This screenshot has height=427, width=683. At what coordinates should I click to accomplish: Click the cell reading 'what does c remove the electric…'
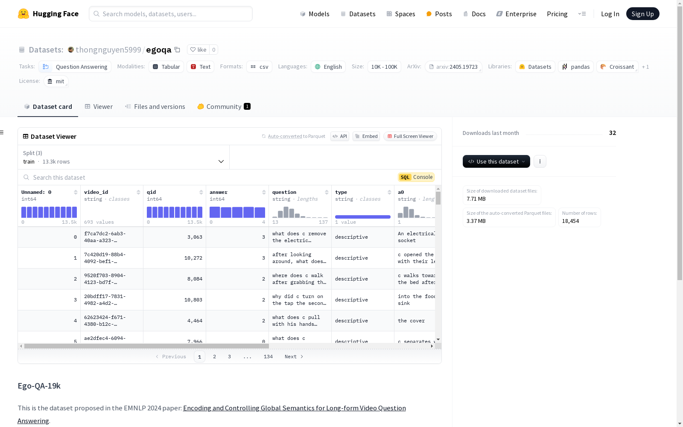300,237
